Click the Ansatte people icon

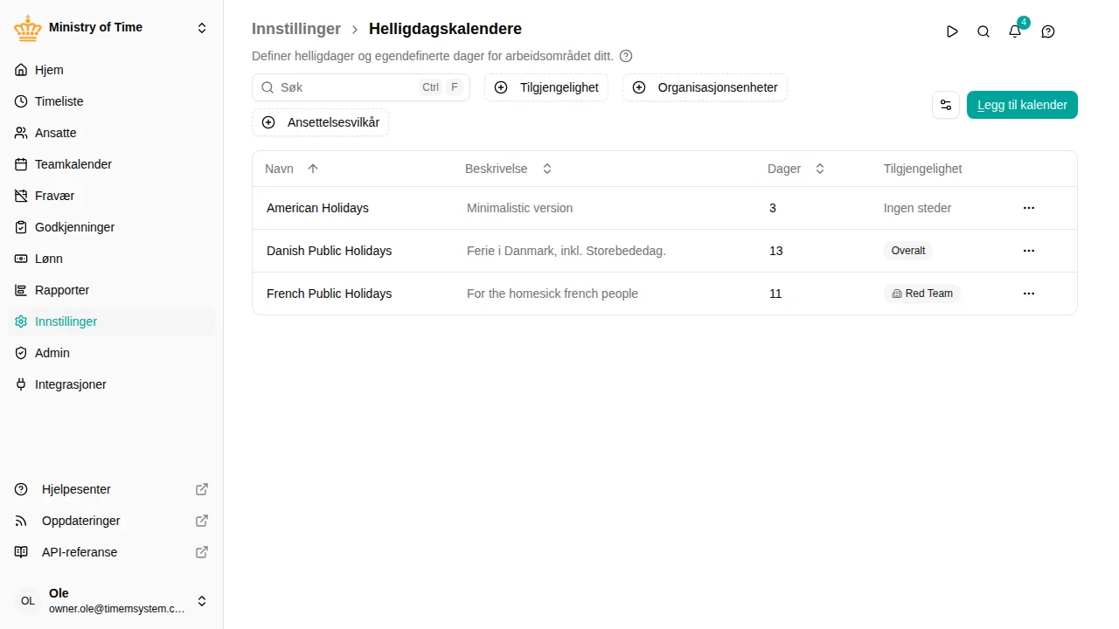click(x=21, y=133)
